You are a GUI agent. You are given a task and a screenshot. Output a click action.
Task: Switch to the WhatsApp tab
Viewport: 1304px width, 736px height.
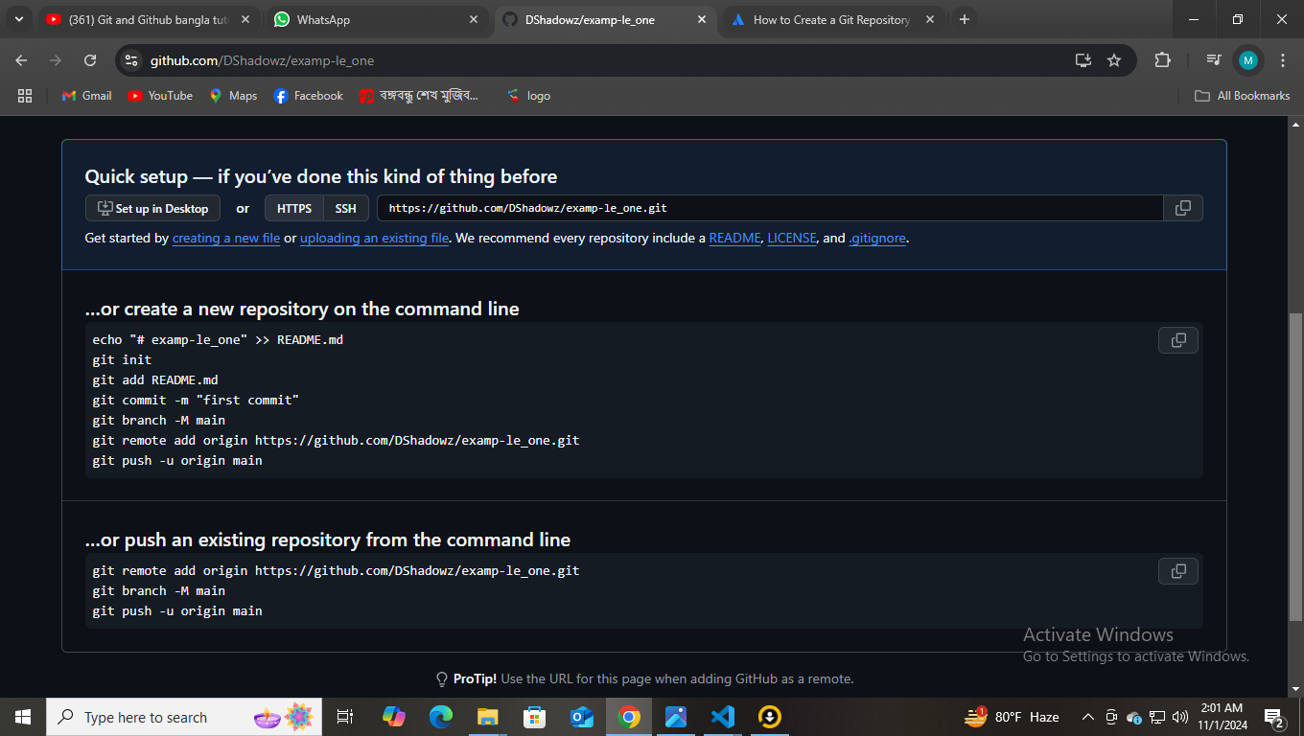(x=374, y=19)
